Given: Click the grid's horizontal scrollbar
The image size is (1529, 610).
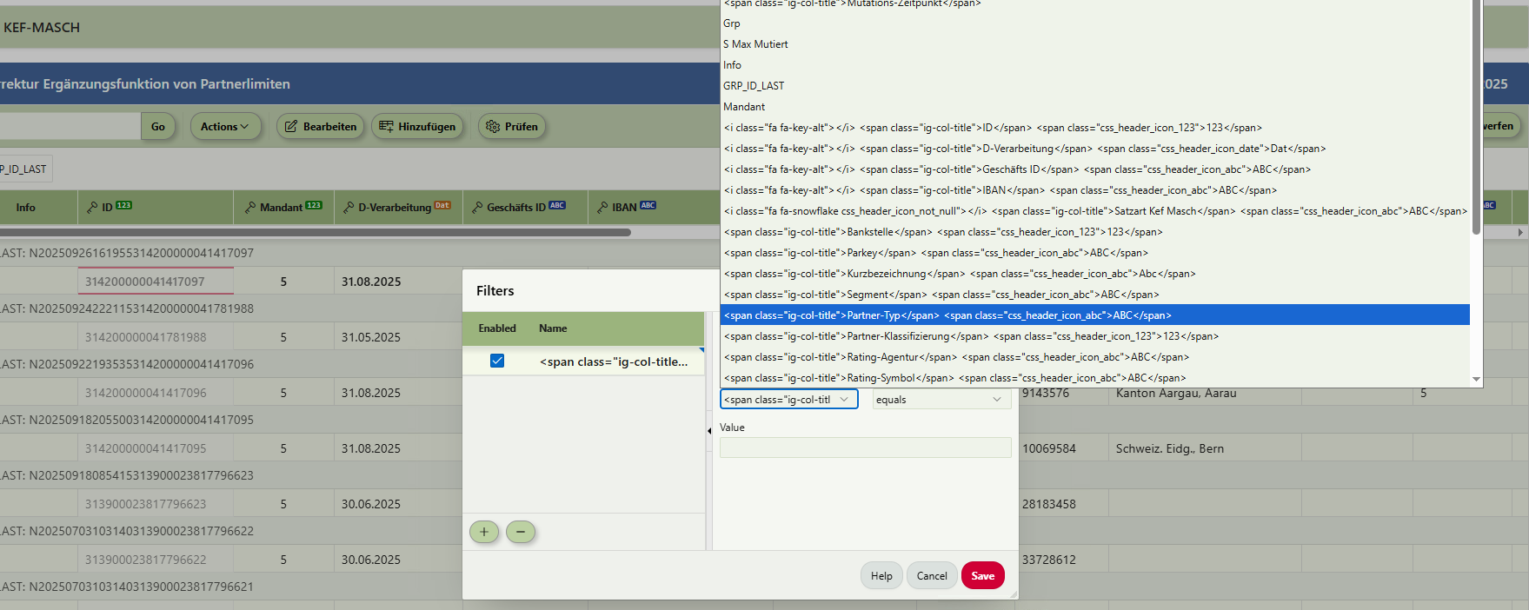Looking at the screenshot, I should click(x=315, y=233).
